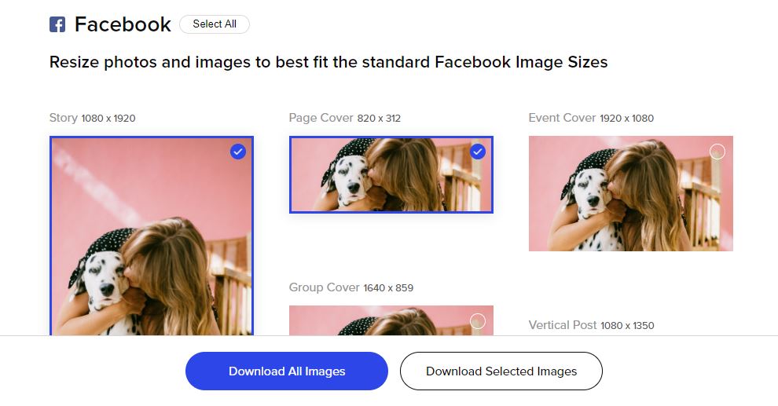
Task: Select the Event Cover circle checkbox
Action: pos(717,152)
